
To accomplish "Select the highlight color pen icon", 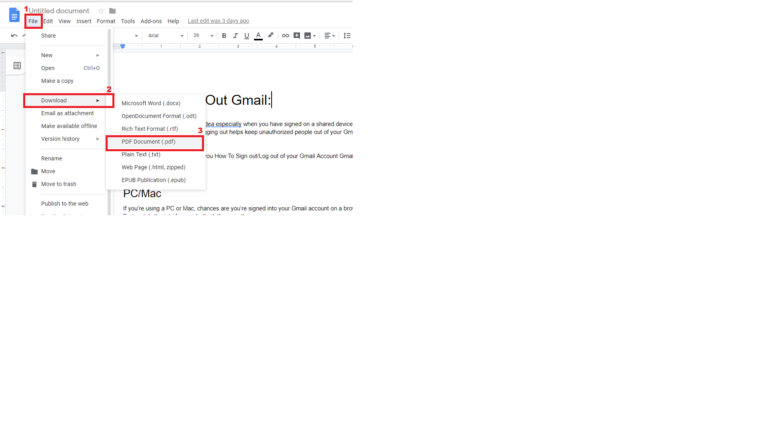I will 271,35.
